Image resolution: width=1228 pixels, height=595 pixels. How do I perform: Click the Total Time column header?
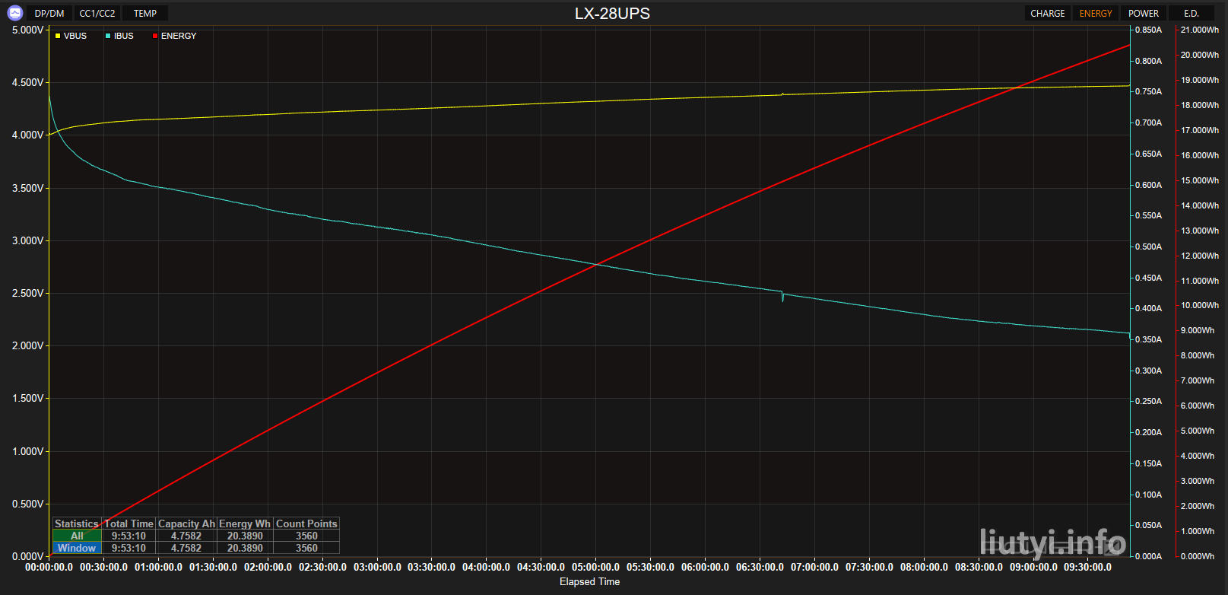point(129,523)
